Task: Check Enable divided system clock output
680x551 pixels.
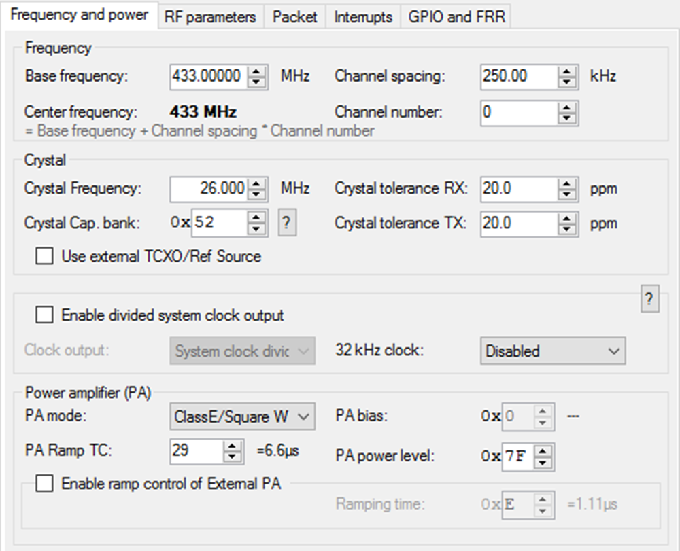Action: pyautogui.click(x=44, y=315)
